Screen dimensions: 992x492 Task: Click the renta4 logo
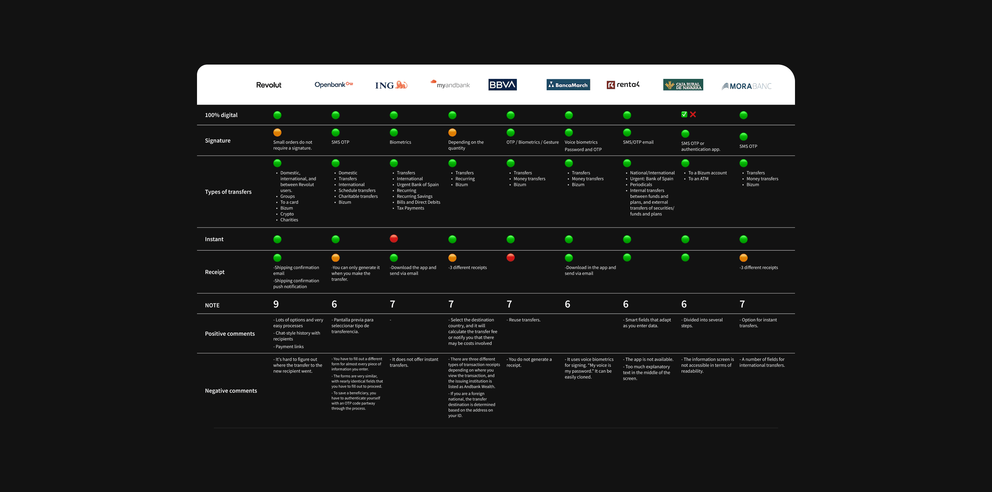click(x=623, y=85)
